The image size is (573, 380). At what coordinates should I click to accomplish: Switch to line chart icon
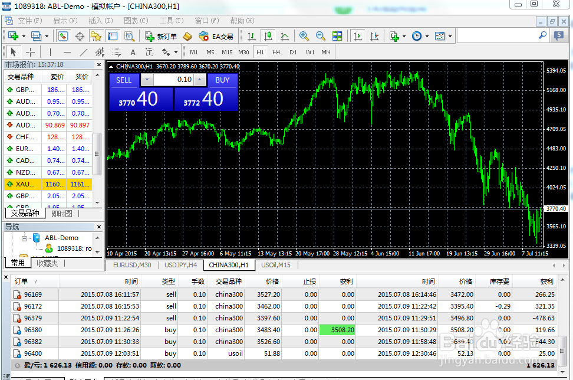285,36
